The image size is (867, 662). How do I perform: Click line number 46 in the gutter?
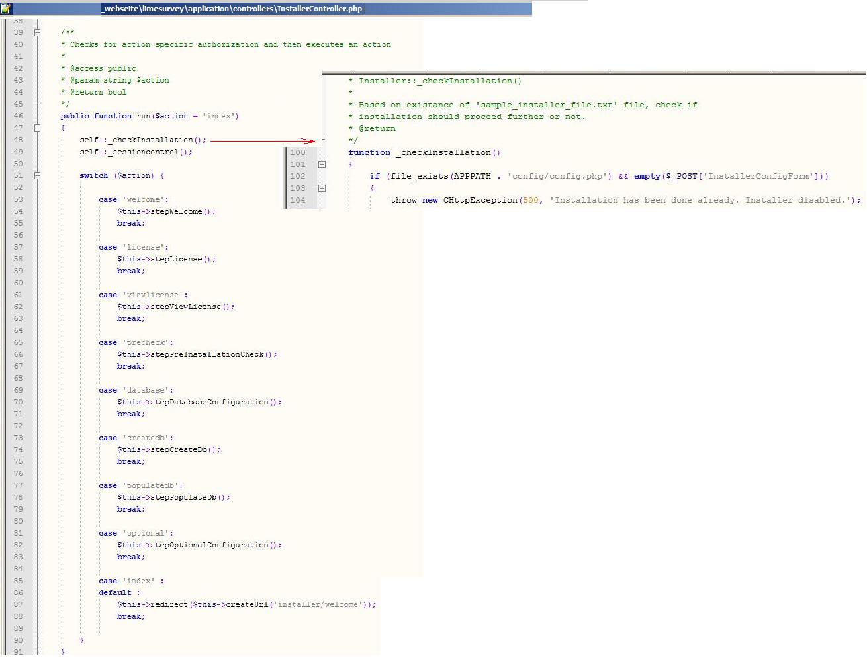tap(18, 116)
